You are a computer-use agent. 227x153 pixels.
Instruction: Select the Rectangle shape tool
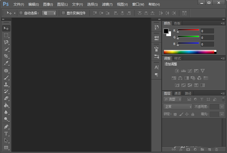click(x=6, y=147)
